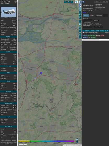Toggle the K button on map

point(80,18)
